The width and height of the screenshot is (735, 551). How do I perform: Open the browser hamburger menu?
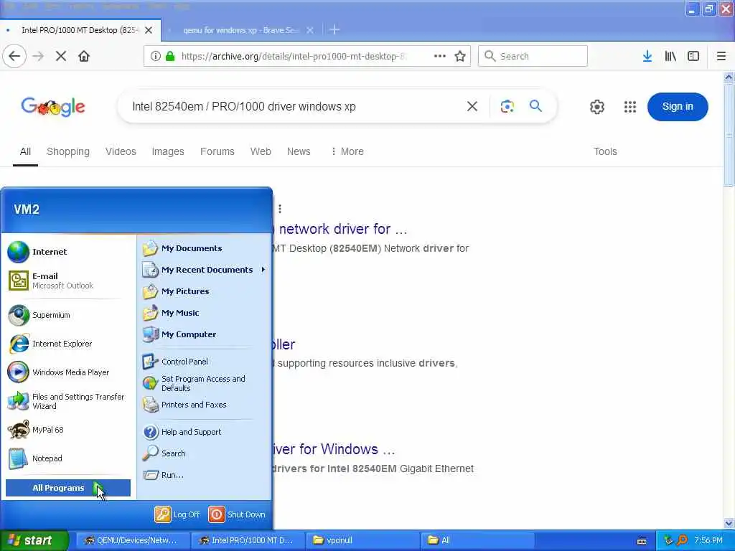tap(721, 56)
